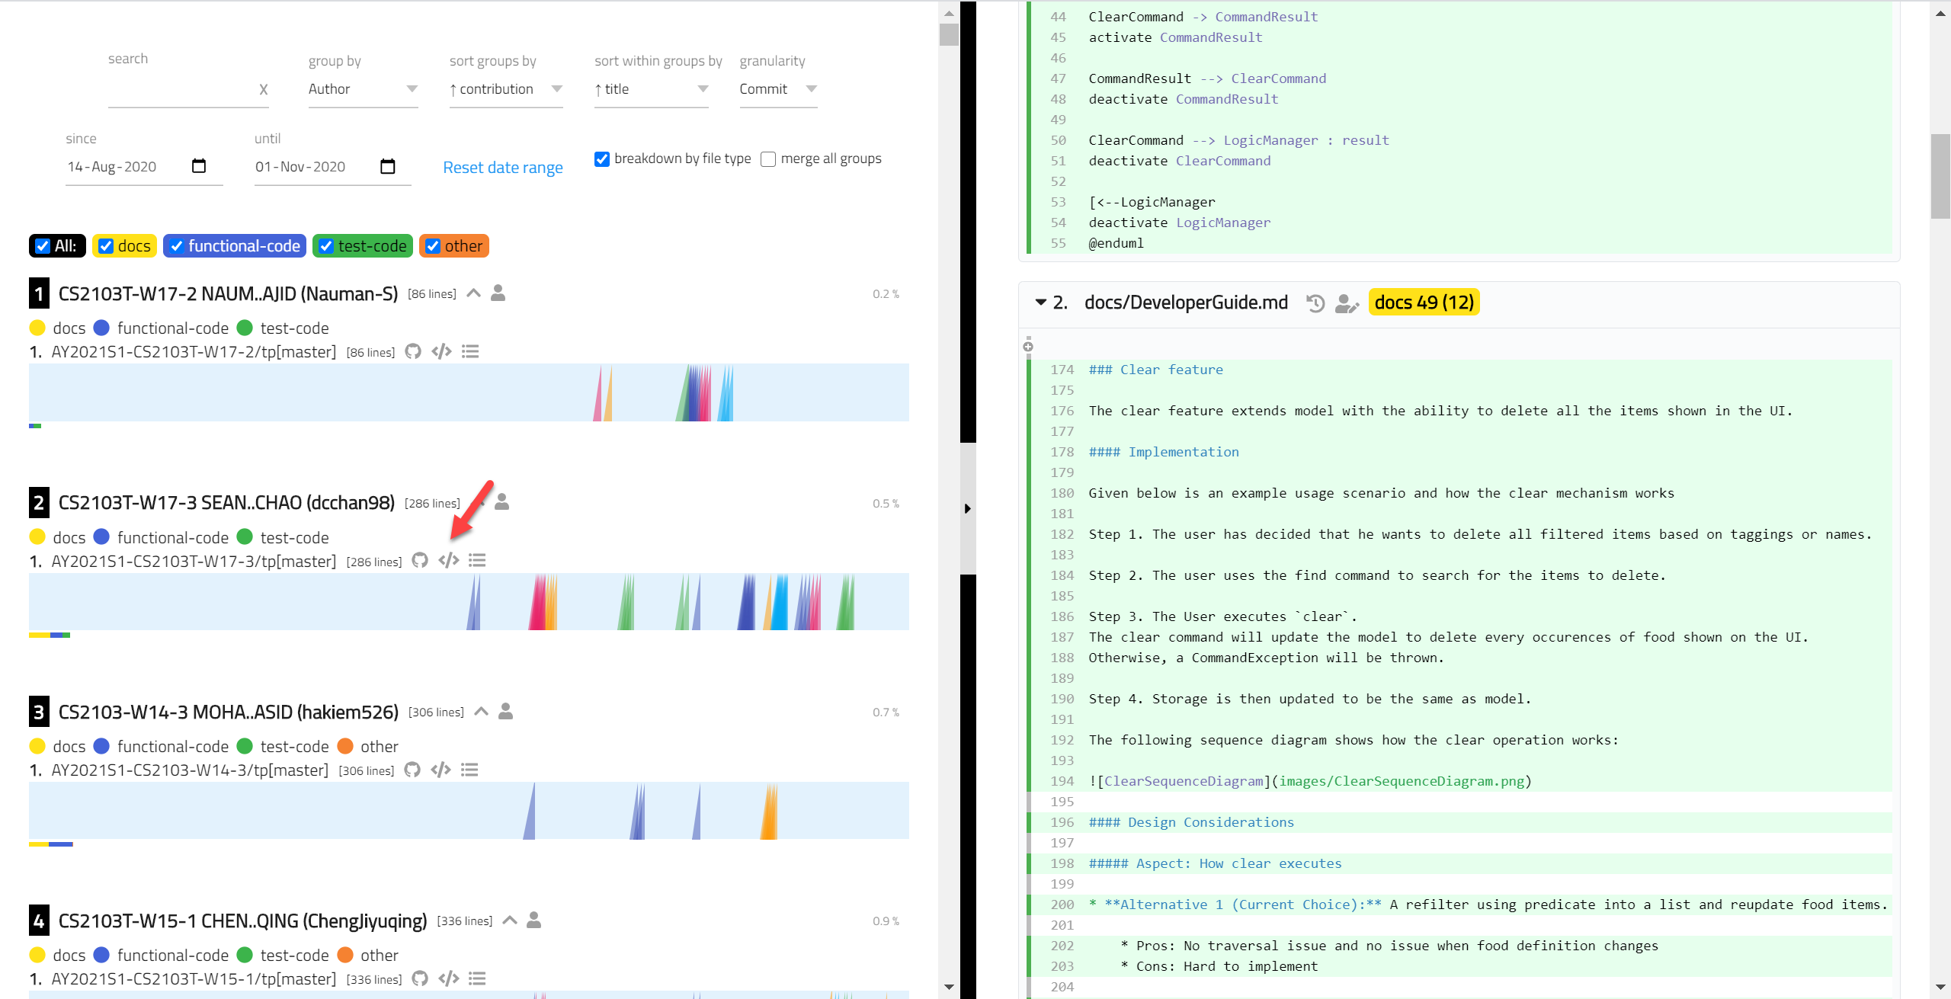Open sort groups by contribution dropdown
Screen dimensions: 1951x999
(506, 89)
